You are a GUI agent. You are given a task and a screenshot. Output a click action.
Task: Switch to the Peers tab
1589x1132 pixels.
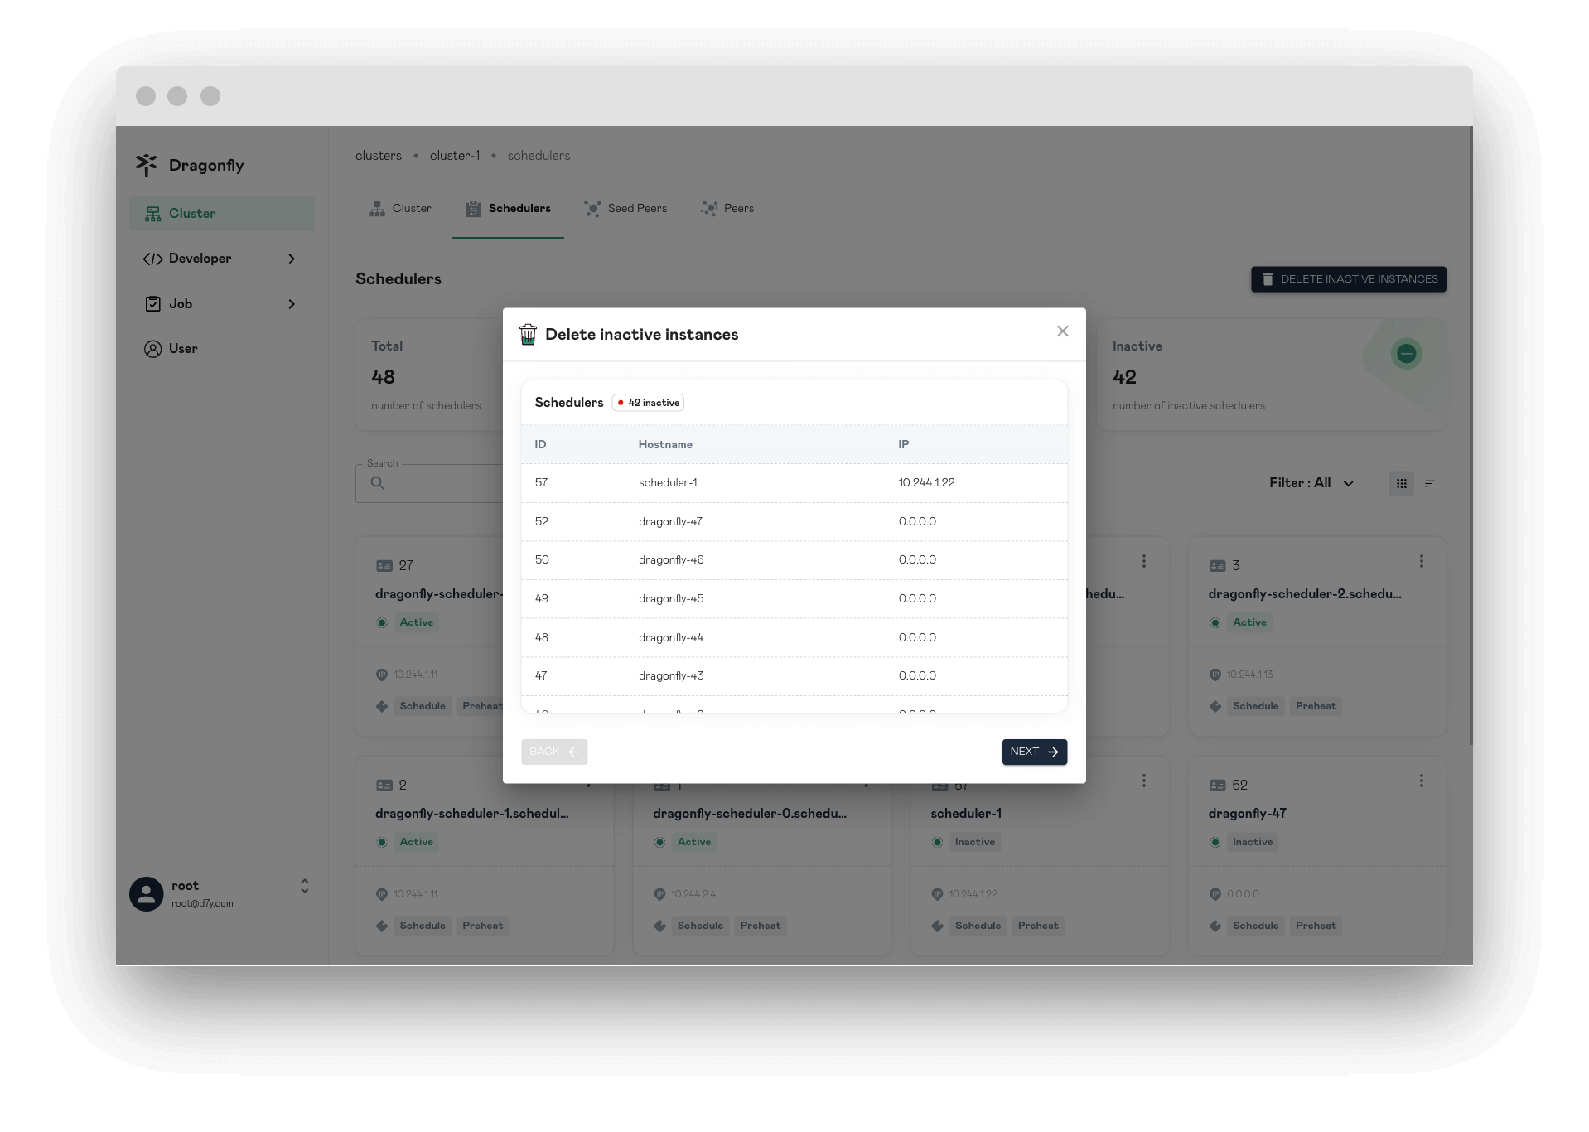click(727, 209)
